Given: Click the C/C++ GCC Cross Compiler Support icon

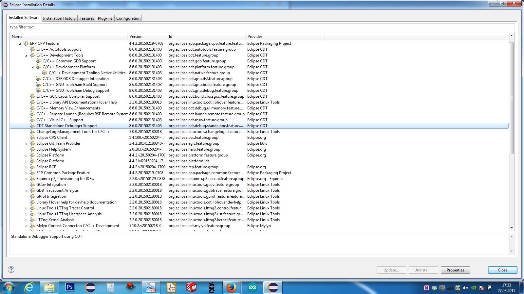Looking at the screenshot, I should [32, 96].
